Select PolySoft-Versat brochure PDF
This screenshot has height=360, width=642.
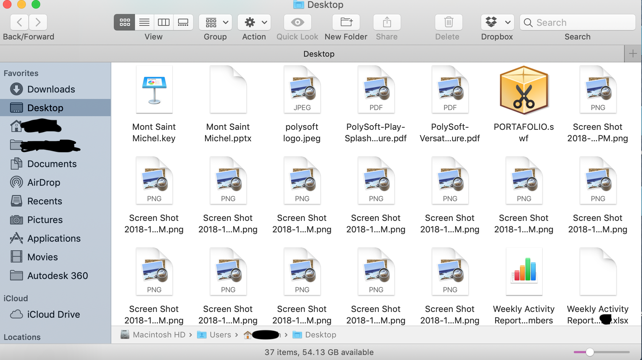coord(450,105)
